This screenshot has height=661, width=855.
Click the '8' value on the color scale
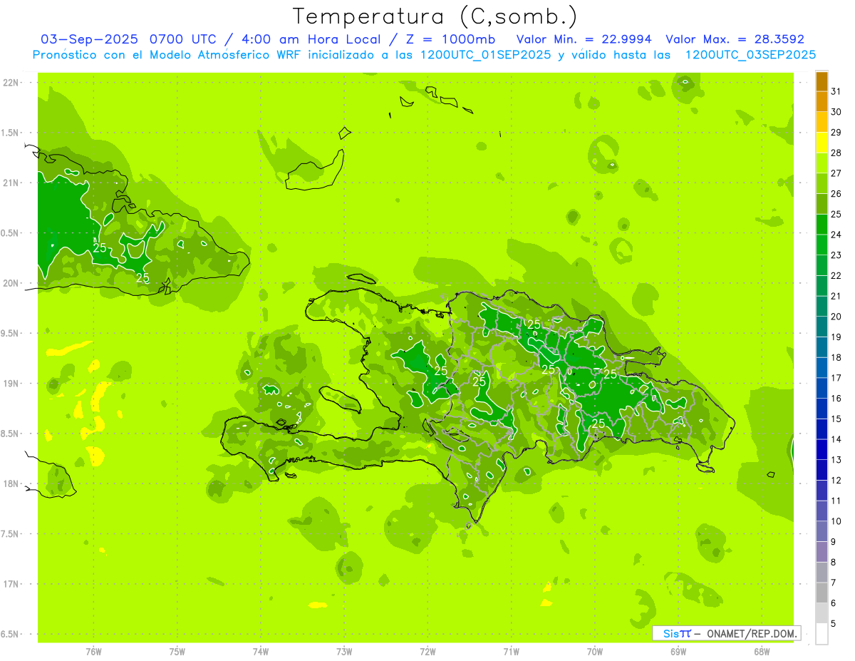[834, 563]
